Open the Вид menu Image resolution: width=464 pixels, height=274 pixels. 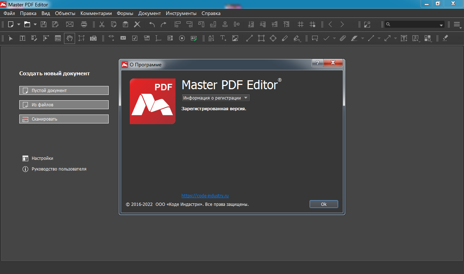[x=46, y=13]
